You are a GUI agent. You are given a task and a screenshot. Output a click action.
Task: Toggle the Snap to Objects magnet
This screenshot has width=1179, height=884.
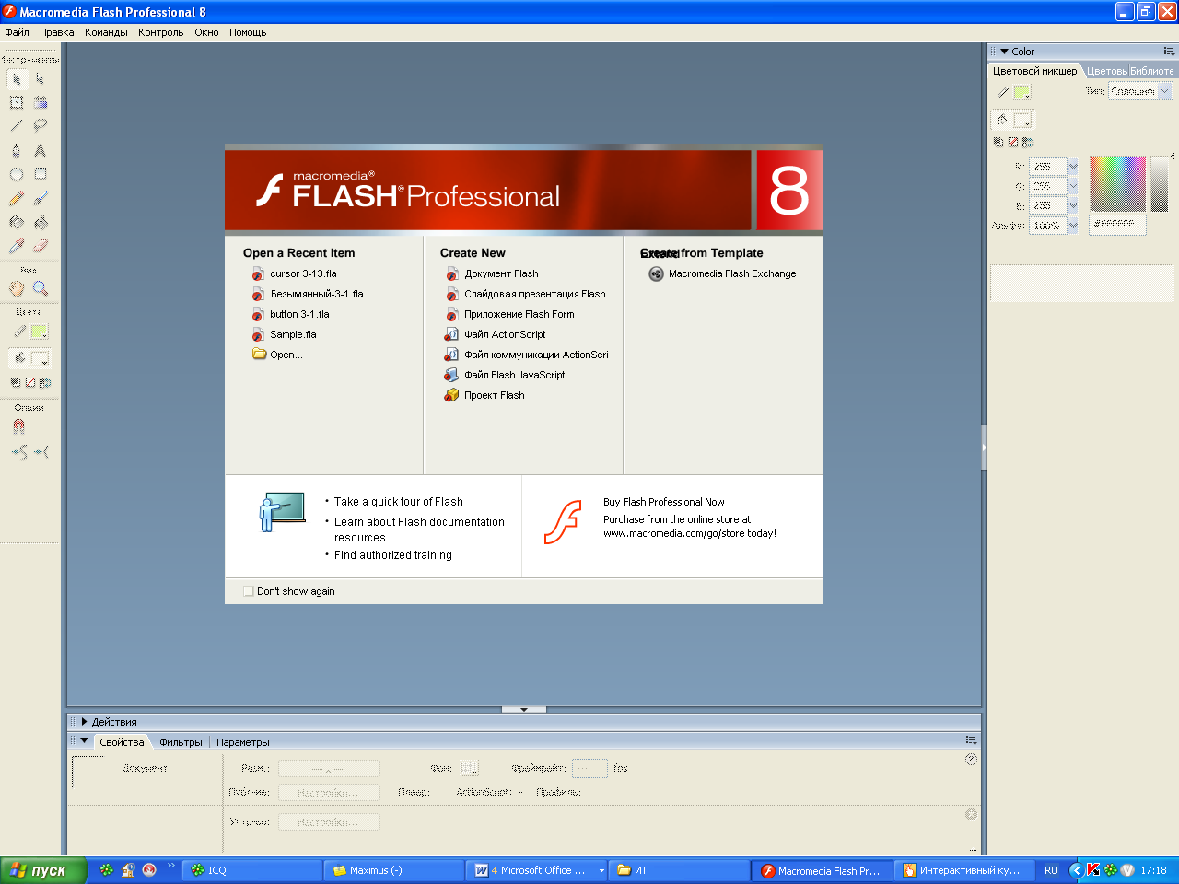coord(18,426)
